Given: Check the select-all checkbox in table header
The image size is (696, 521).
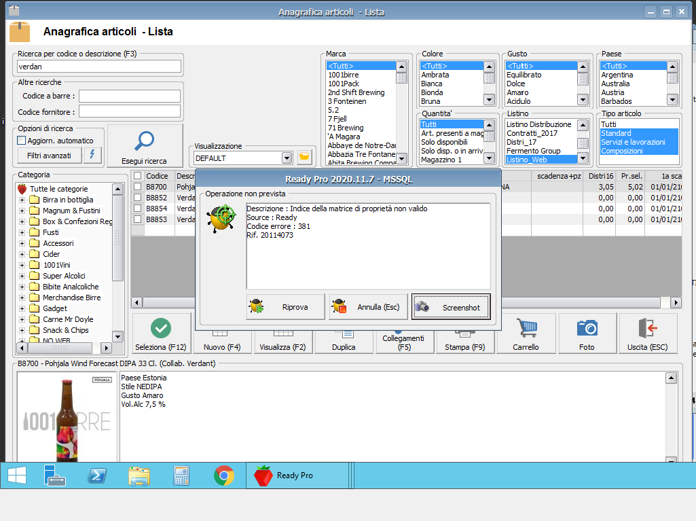Looking at the screenshot, I should tap(138, 176).
